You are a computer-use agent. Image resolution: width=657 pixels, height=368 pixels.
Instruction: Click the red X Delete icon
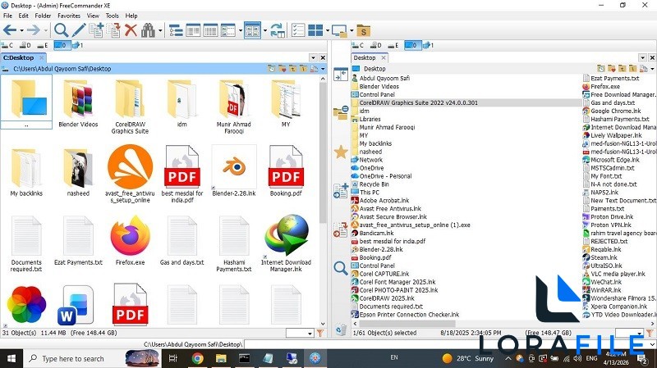[131, 30]
